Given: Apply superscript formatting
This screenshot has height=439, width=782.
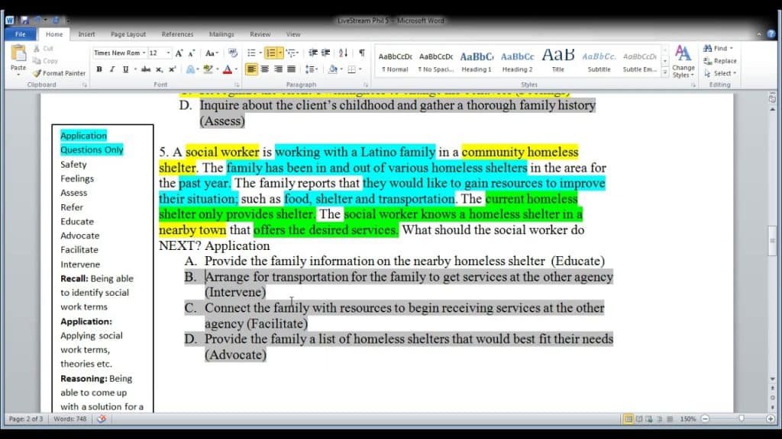Looking at the screenshot, I should [172, 69].
